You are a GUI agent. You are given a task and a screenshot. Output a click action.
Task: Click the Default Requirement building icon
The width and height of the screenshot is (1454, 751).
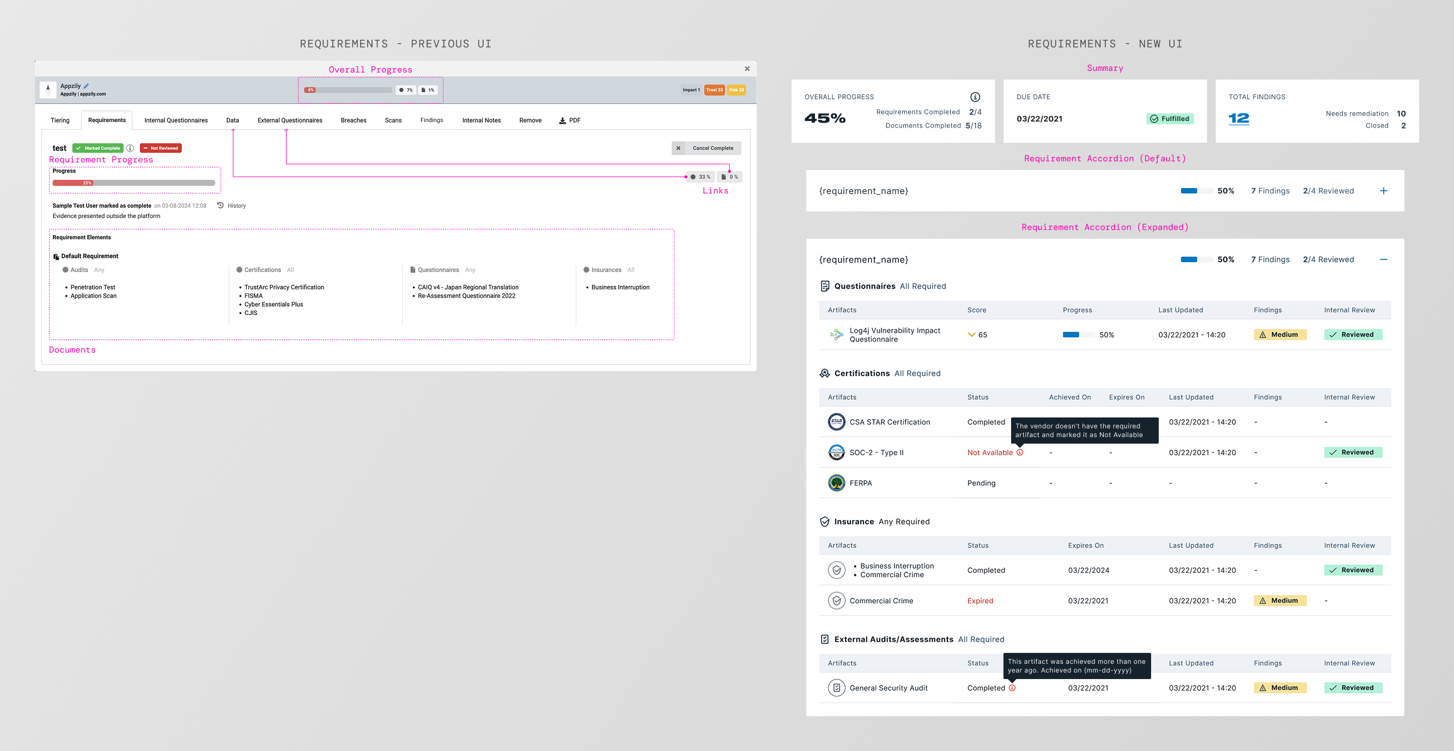[56, 256]
